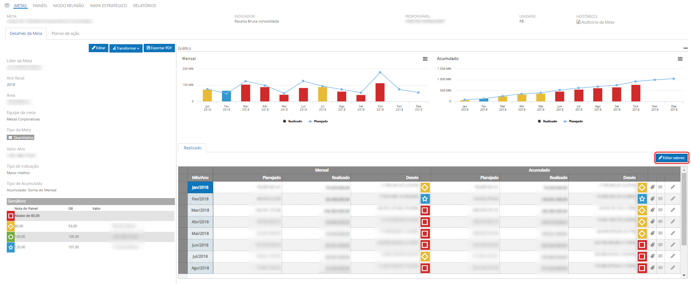This screenshot has width=691, height=284.
Task: Select the Jan/2018 row header
Action: click(x=200, y=187)
